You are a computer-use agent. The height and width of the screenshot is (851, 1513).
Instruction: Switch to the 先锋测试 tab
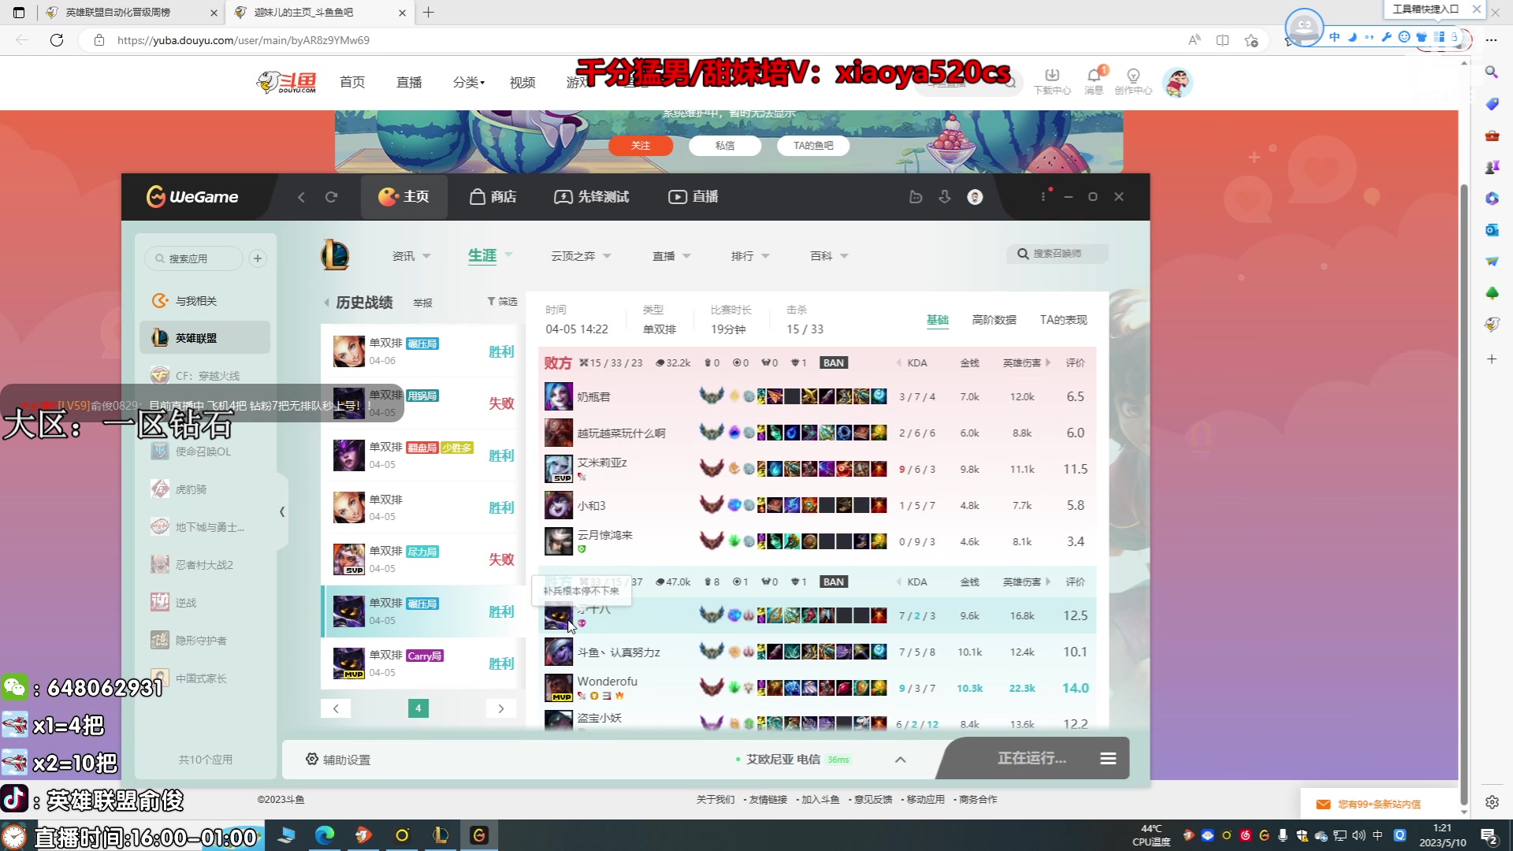coord(592,197)
